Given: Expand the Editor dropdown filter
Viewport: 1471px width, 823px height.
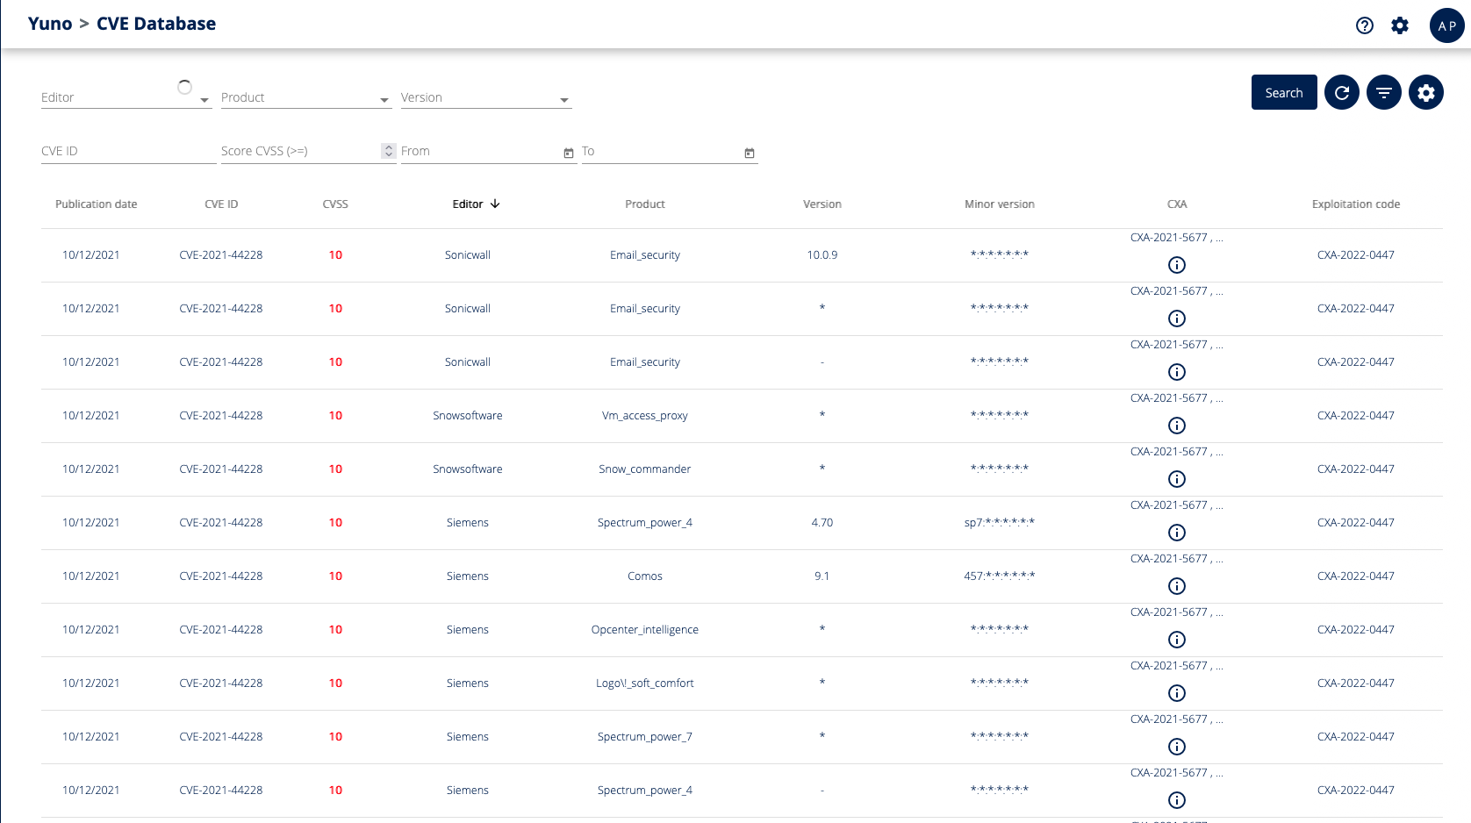Looking at the screenshot, I should (205, 100).
